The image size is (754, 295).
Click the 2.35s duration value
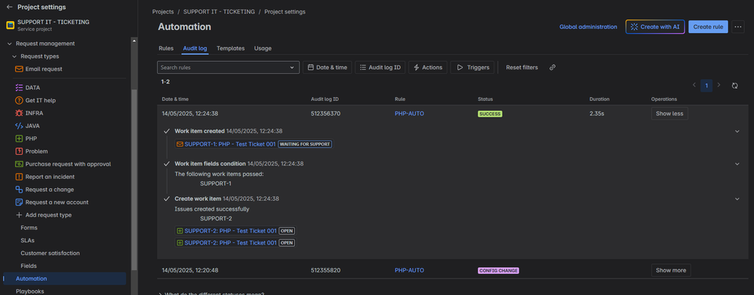tap(597, 114)
